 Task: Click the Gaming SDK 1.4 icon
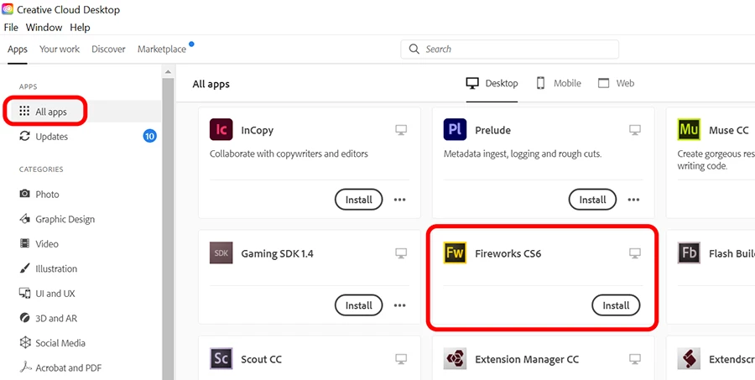(221, 252)
